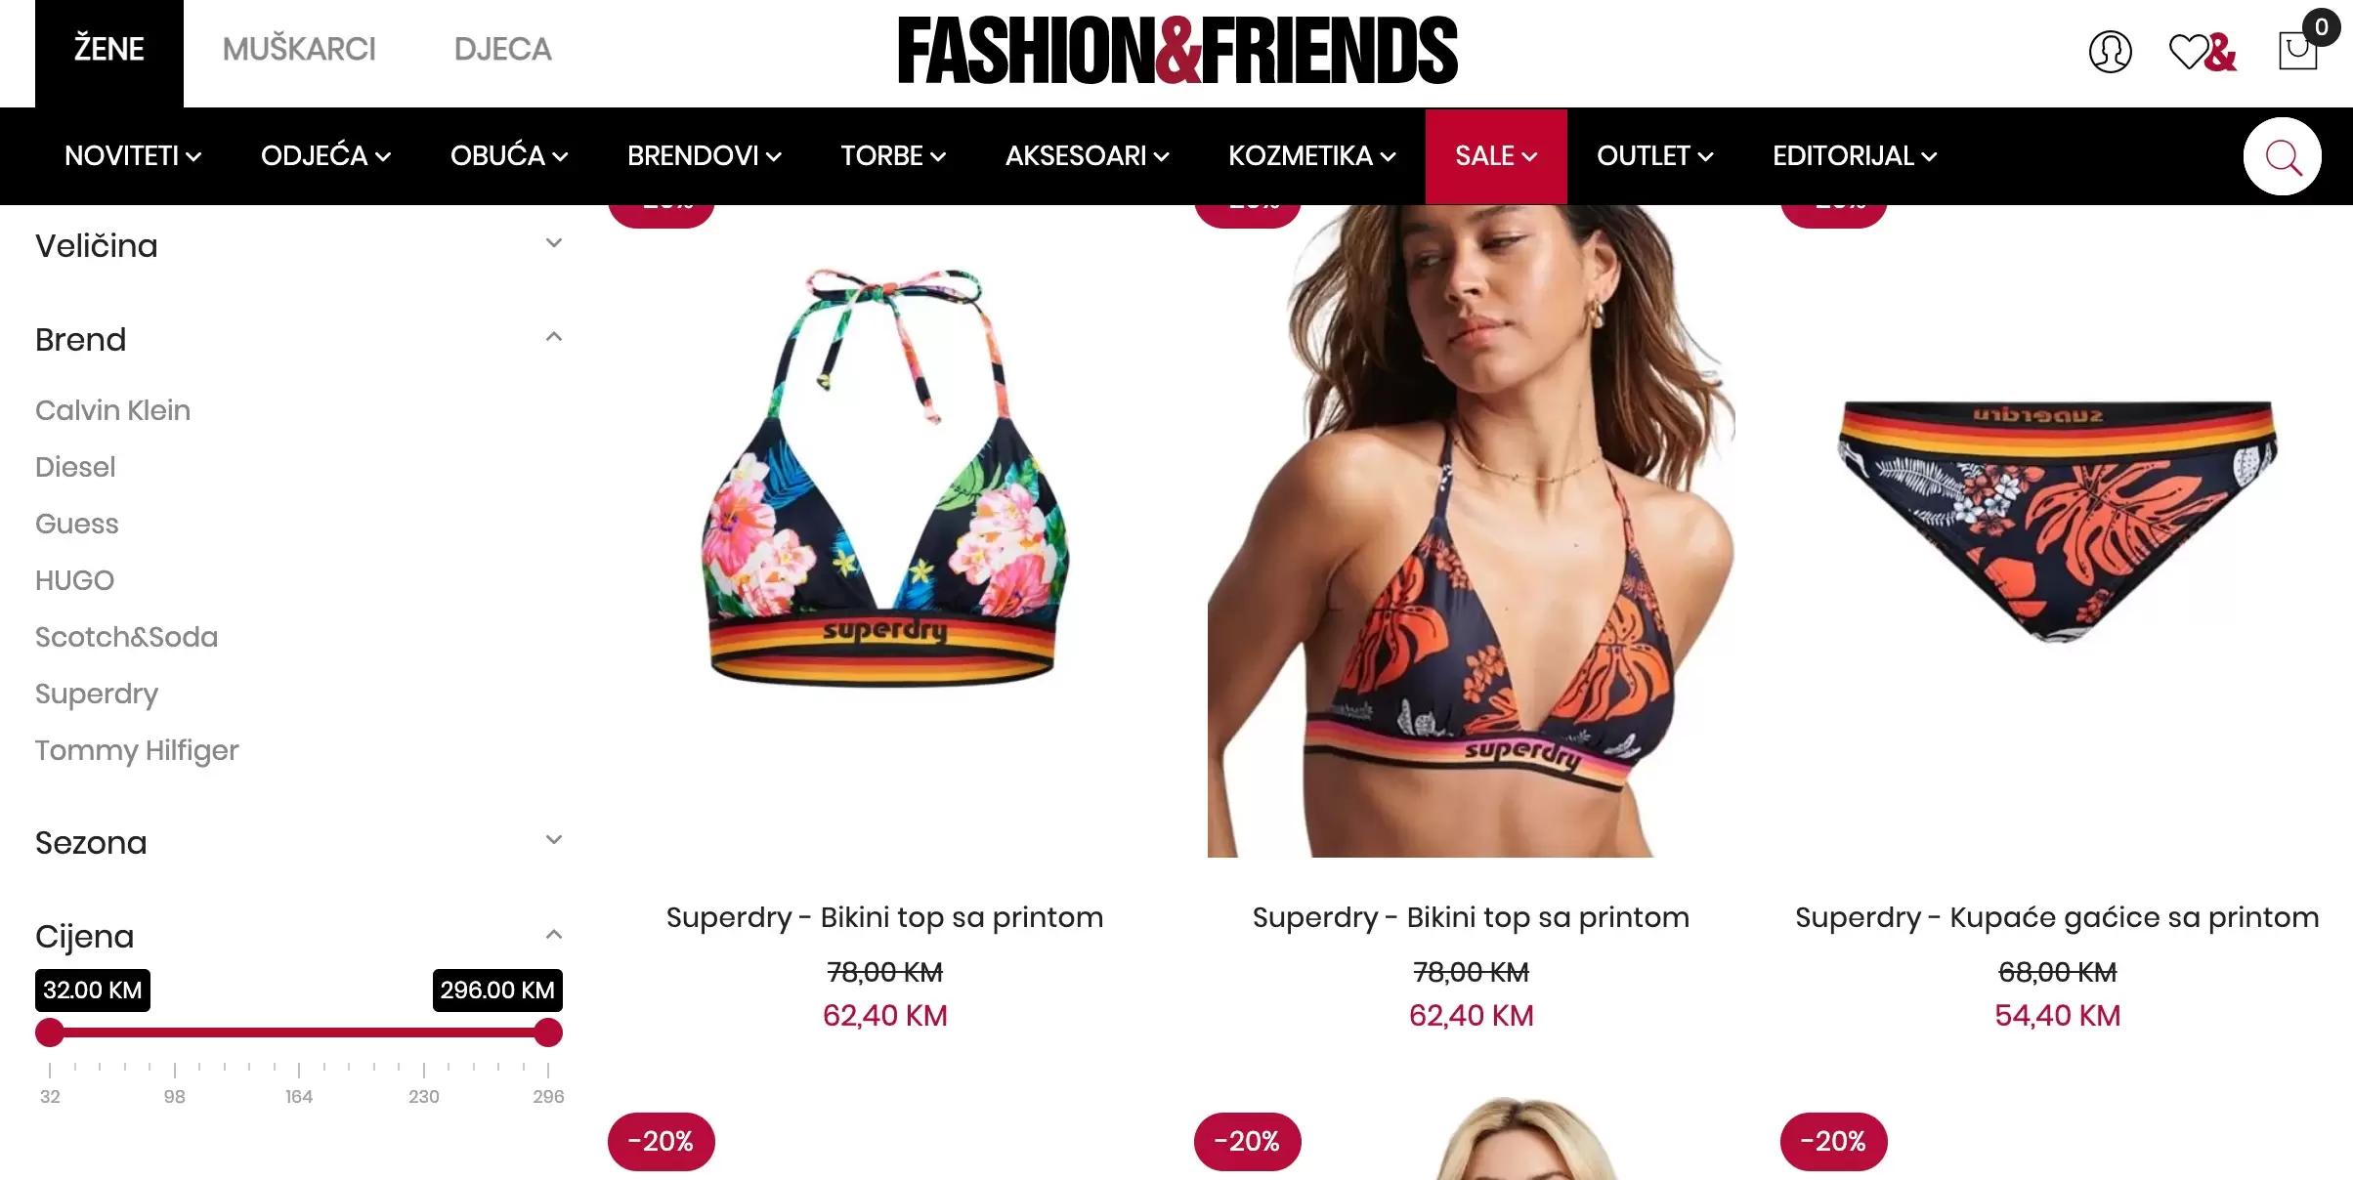Click the Fashion&Friends logo
Image resolution: width=2353 pixels, height=1180 pixels.
1177,50
